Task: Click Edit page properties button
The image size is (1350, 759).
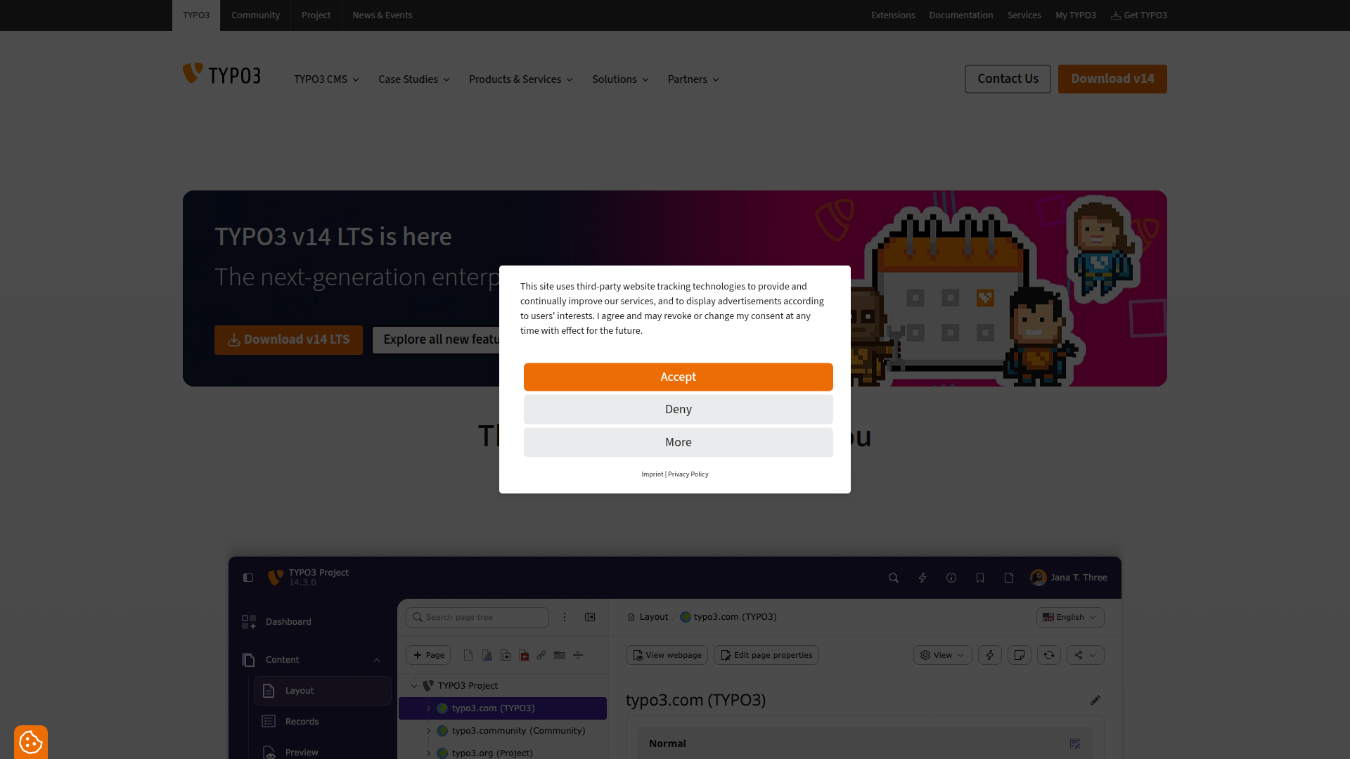Action: pos(766,655)
